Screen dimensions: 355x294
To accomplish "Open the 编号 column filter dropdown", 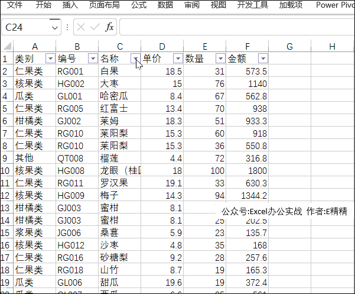I will pyautogui.click(x=92, y=59).
